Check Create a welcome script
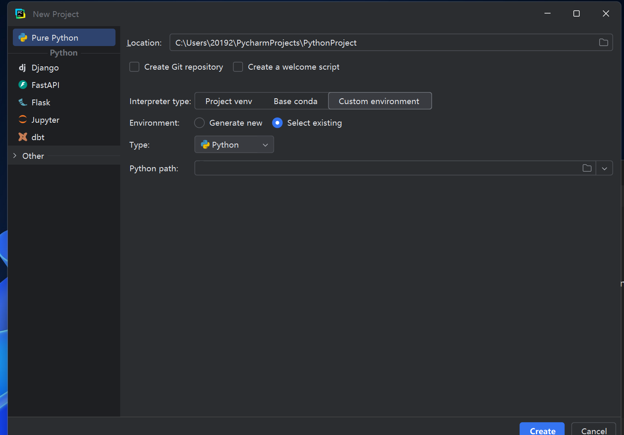Screen dimensions: 624x435 coord(238,66)
